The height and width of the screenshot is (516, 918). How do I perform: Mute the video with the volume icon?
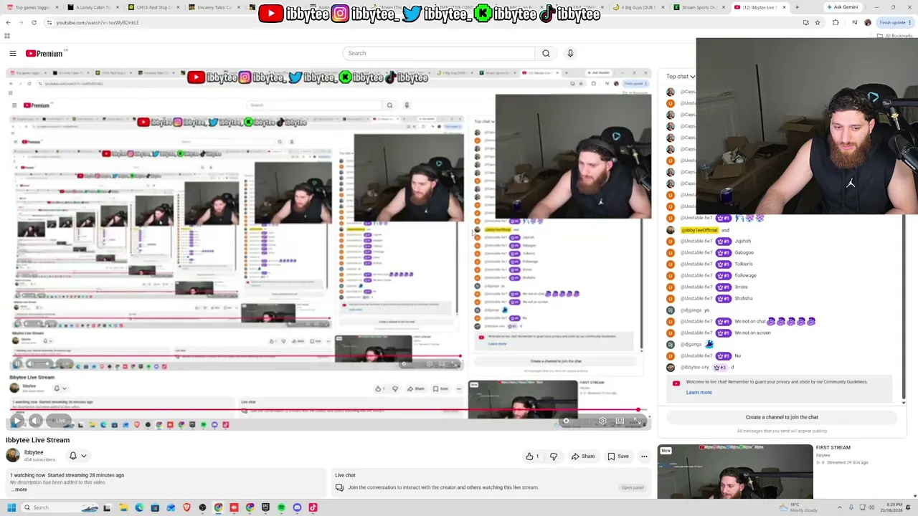(x=36, y=421)
